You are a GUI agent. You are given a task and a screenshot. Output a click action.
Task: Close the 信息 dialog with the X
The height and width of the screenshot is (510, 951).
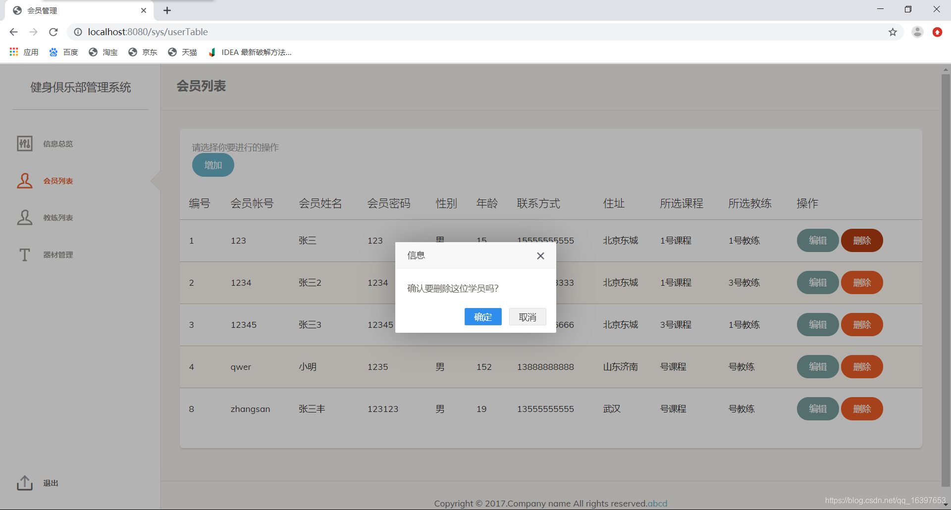[x=540, y=255]
